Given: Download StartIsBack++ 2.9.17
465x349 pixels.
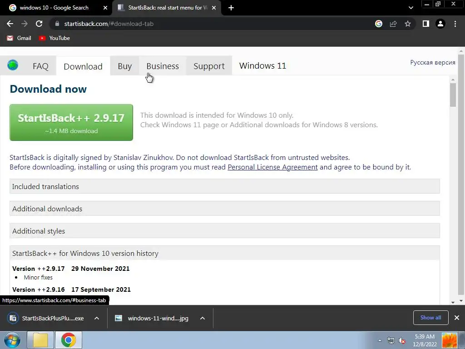Looking at the screenshot, I should 71,122.
